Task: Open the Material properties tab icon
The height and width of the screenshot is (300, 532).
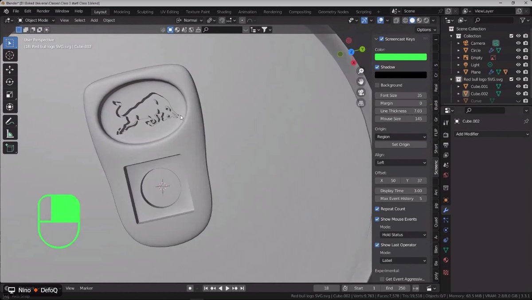Action: 446,260
